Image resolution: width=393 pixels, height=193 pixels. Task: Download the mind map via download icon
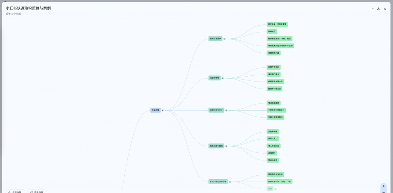tap(378, 9)
